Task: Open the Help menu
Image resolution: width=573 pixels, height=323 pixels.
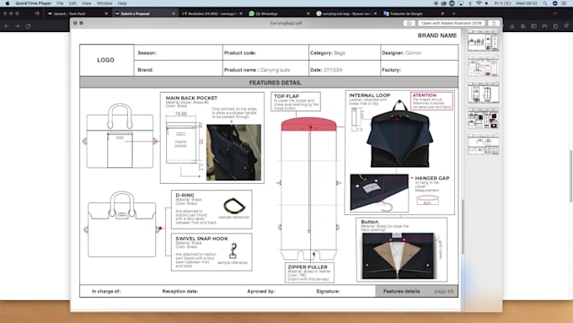Action: [122, 3]
